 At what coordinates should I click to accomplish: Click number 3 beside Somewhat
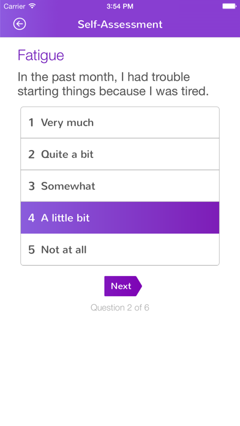pyautogui.click(x=31, y=186)
